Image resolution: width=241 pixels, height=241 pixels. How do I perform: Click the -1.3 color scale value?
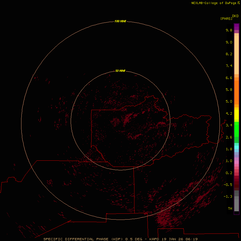(228, 197)
